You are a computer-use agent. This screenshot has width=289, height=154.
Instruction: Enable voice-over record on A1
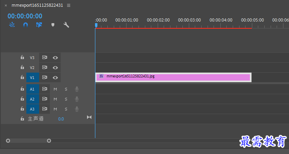tap(77, 89)
